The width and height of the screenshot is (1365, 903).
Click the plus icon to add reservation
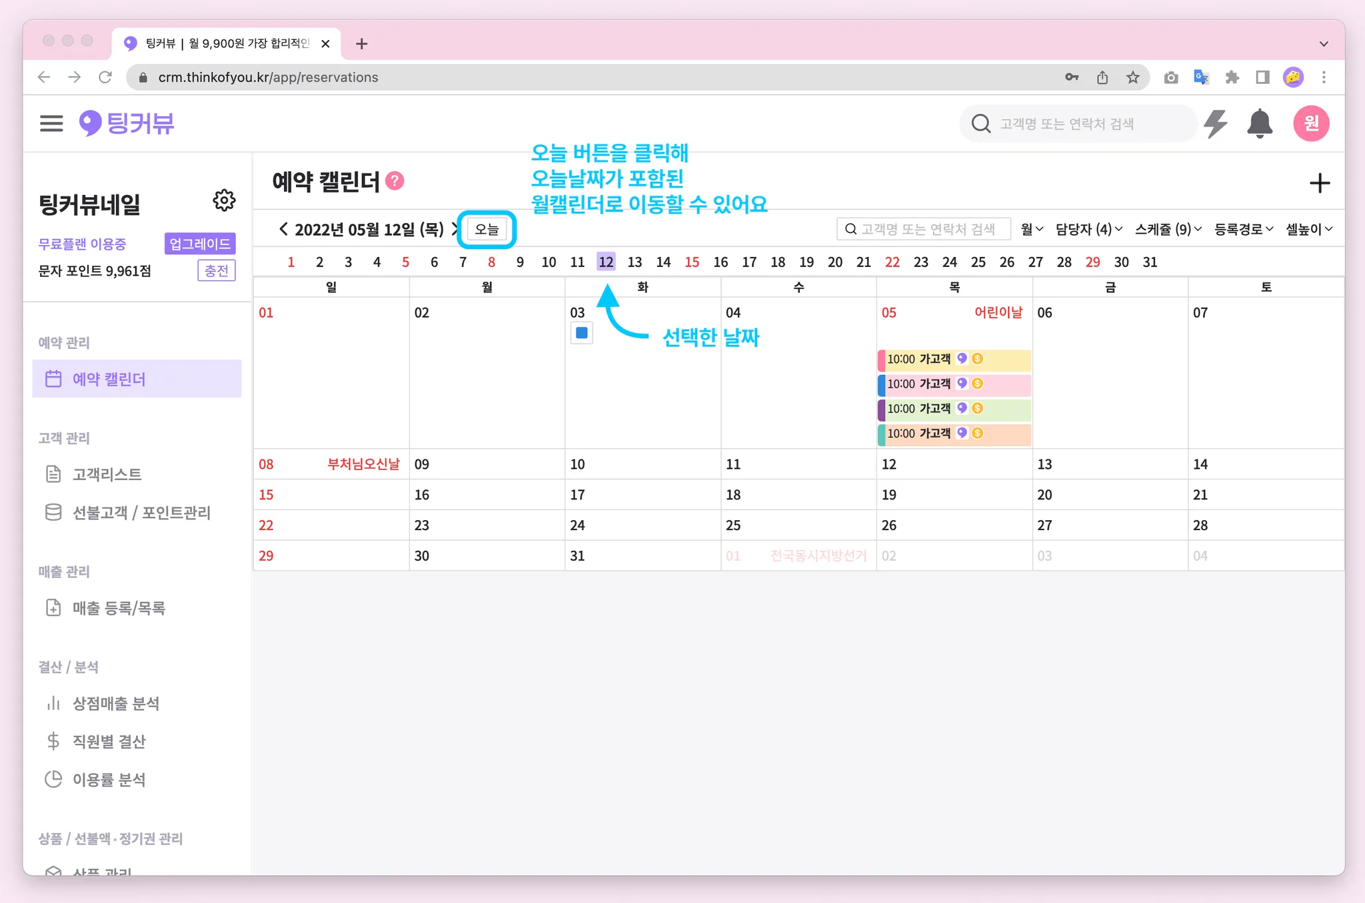[x=1319, y=183]
